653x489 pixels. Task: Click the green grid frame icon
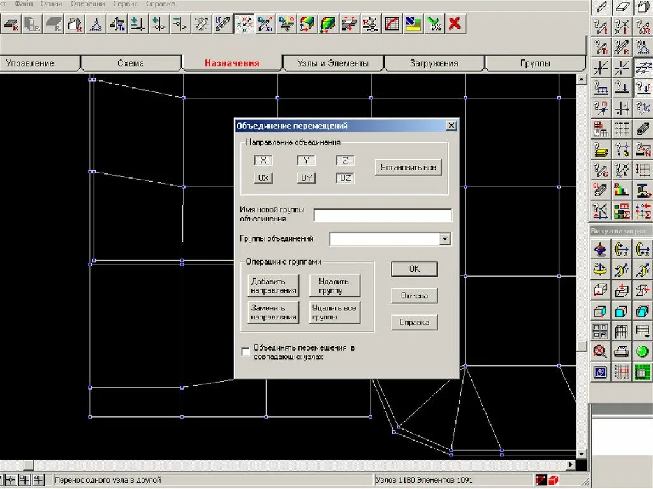[x=642, y=372]
